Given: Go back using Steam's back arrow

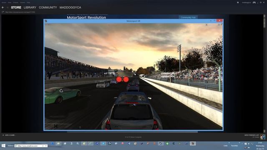Looking at the screenshot, I should 3,7.
